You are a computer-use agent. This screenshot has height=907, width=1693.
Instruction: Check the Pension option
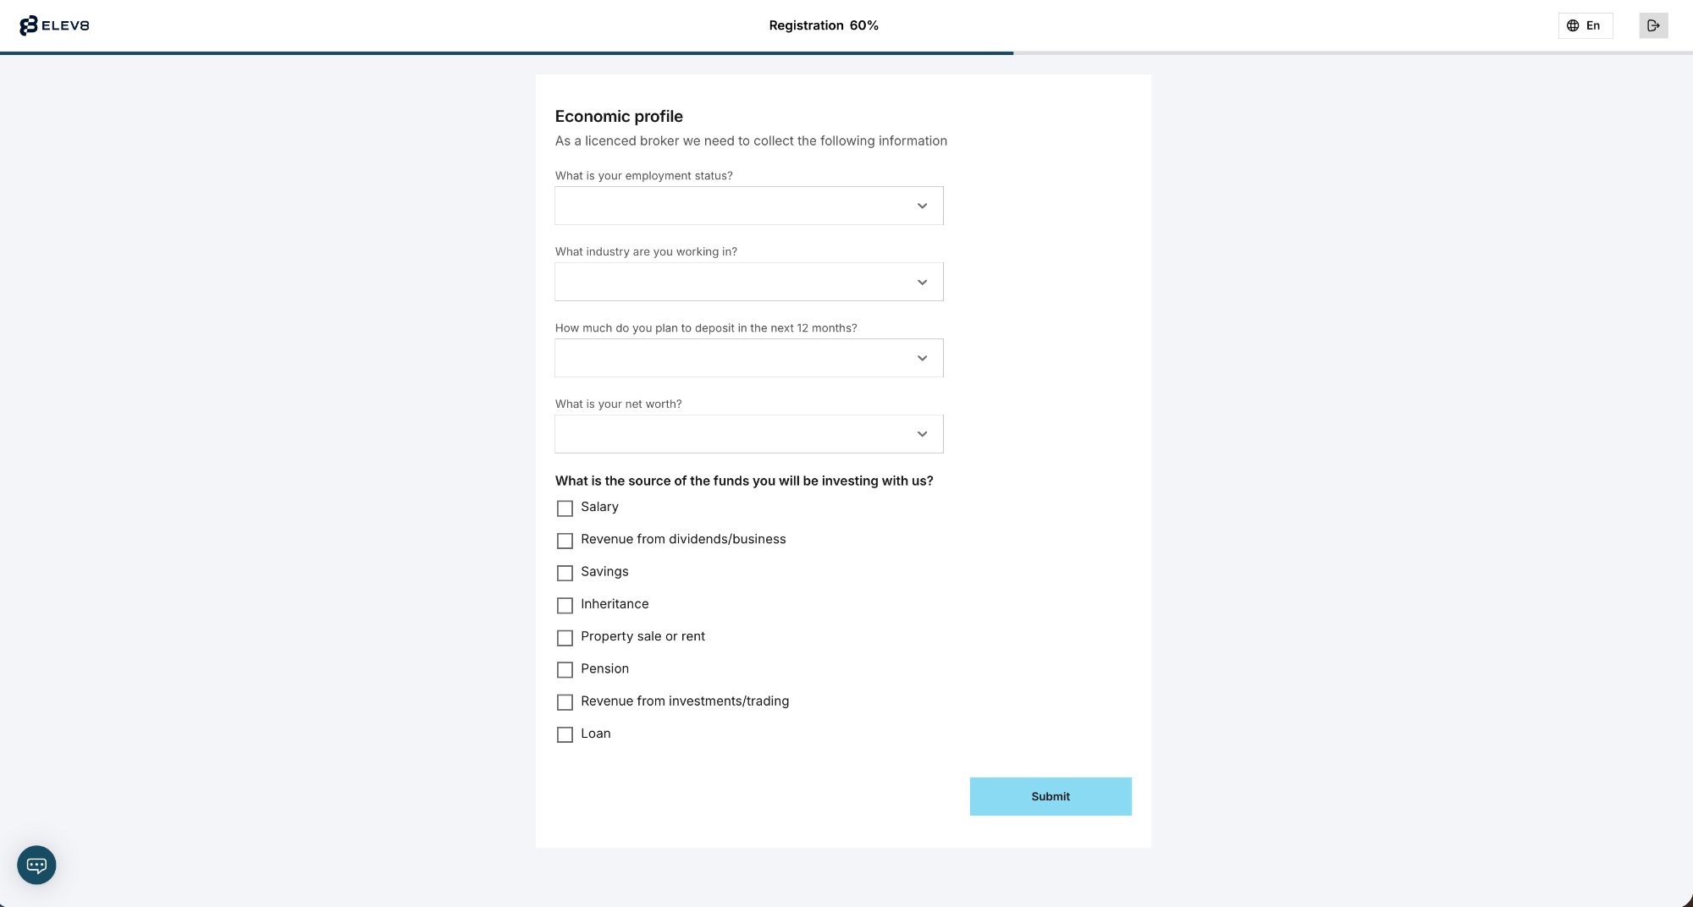point(565,669)
